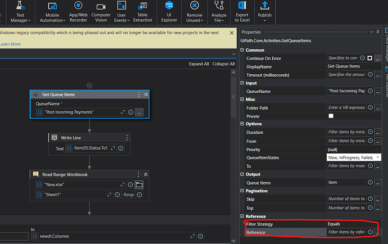Image resolution: width=388 pixels, height=244 pixels.
Task: Open Analyze File menu
Action: click(219, 12)
